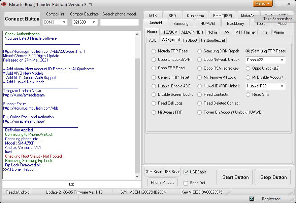Select Huwei ID/FRP Unlock radio button
Screen dimensions: 296x203
pos(199,86)
